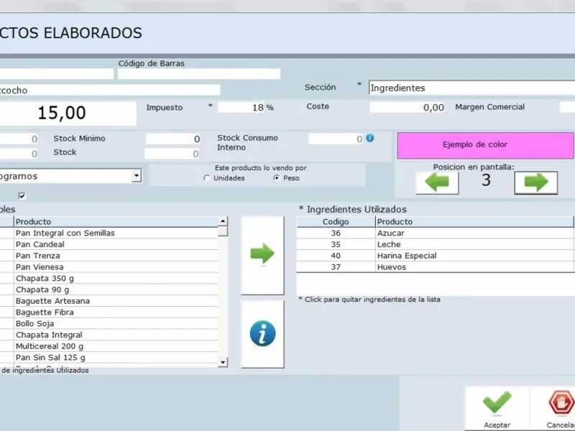Move screen position left with green arrow
Image resolution: width=575 pixels, height=431 pixels.
pos(437,182)
